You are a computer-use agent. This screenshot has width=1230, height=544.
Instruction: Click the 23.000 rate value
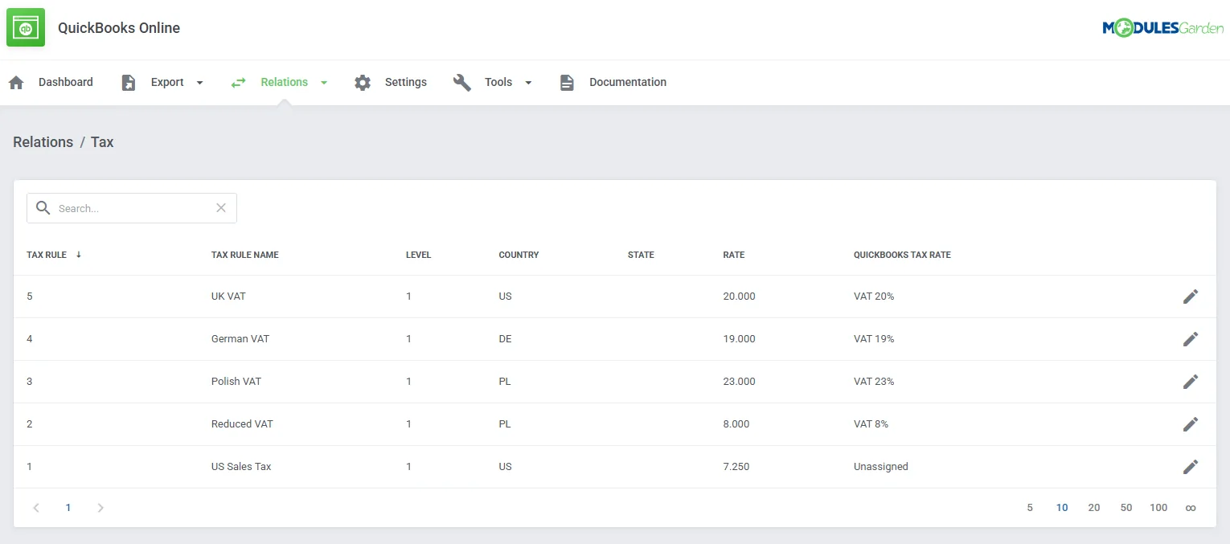point(739,382)
